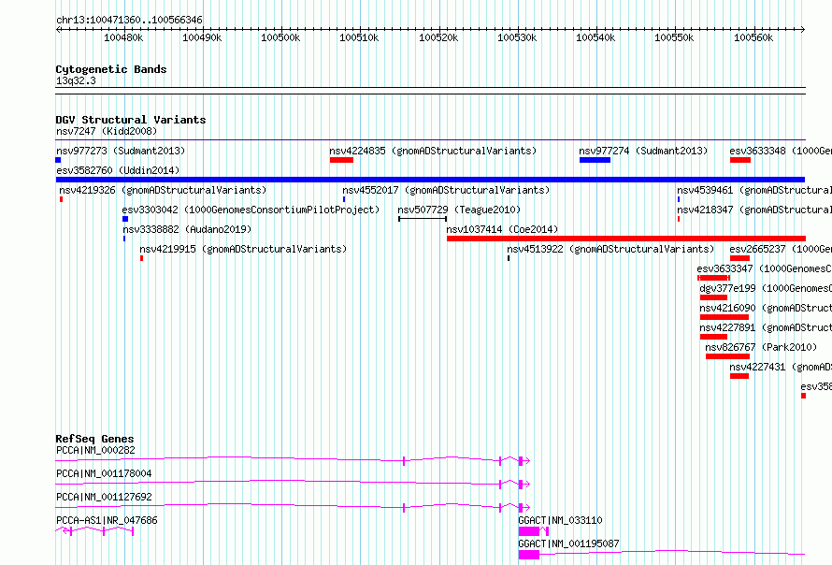Click the nsv4218347 variant label

[x=754, y=210]
